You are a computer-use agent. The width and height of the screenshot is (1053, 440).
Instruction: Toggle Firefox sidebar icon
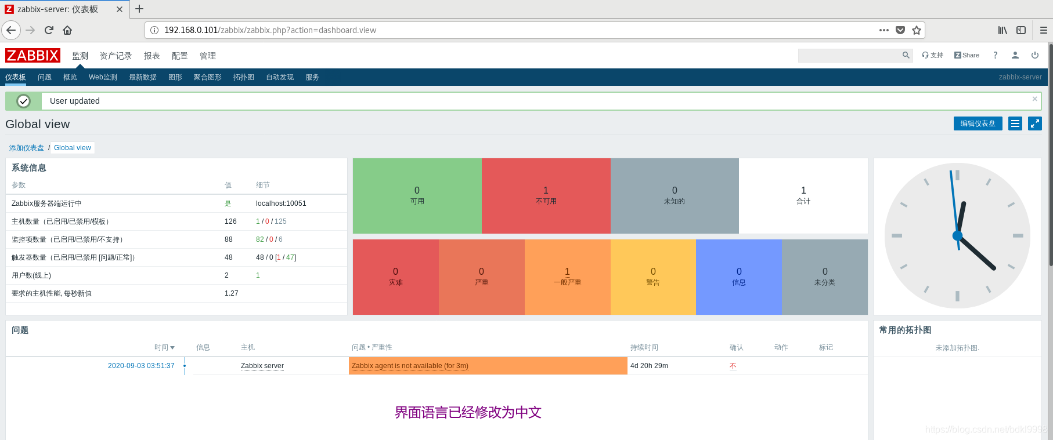click(1021, 30)
